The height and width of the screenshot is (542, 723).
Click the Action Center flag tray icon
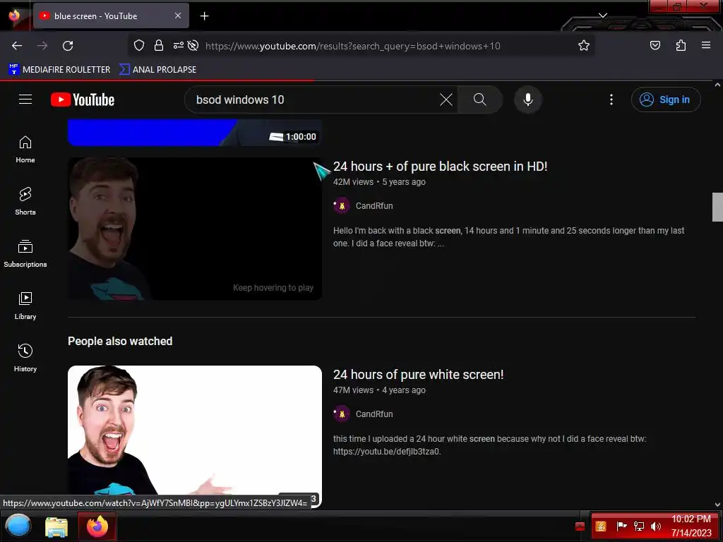click(621, 526)
